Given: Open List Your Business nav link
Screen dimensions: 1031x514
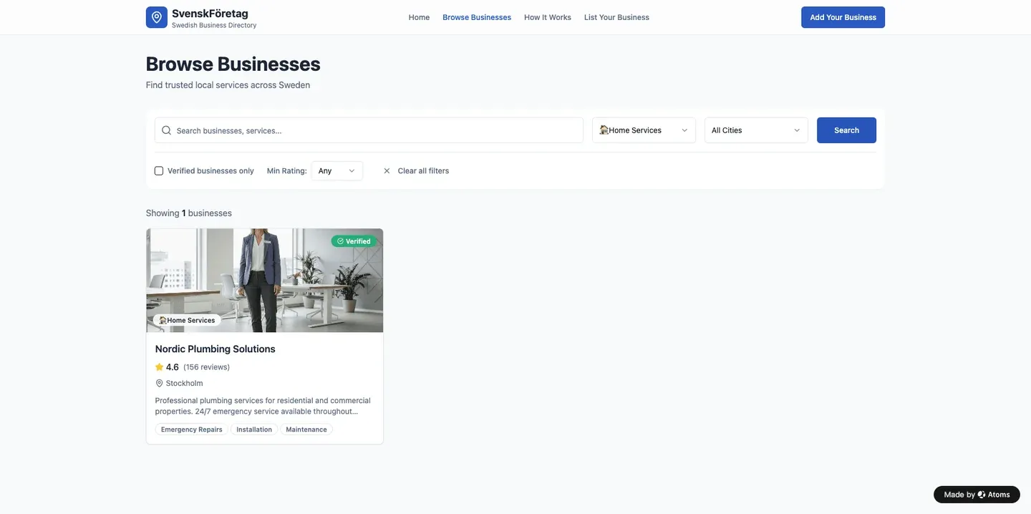Looking at the screenshot, I should pyautogui.click(x=616, y=17).
